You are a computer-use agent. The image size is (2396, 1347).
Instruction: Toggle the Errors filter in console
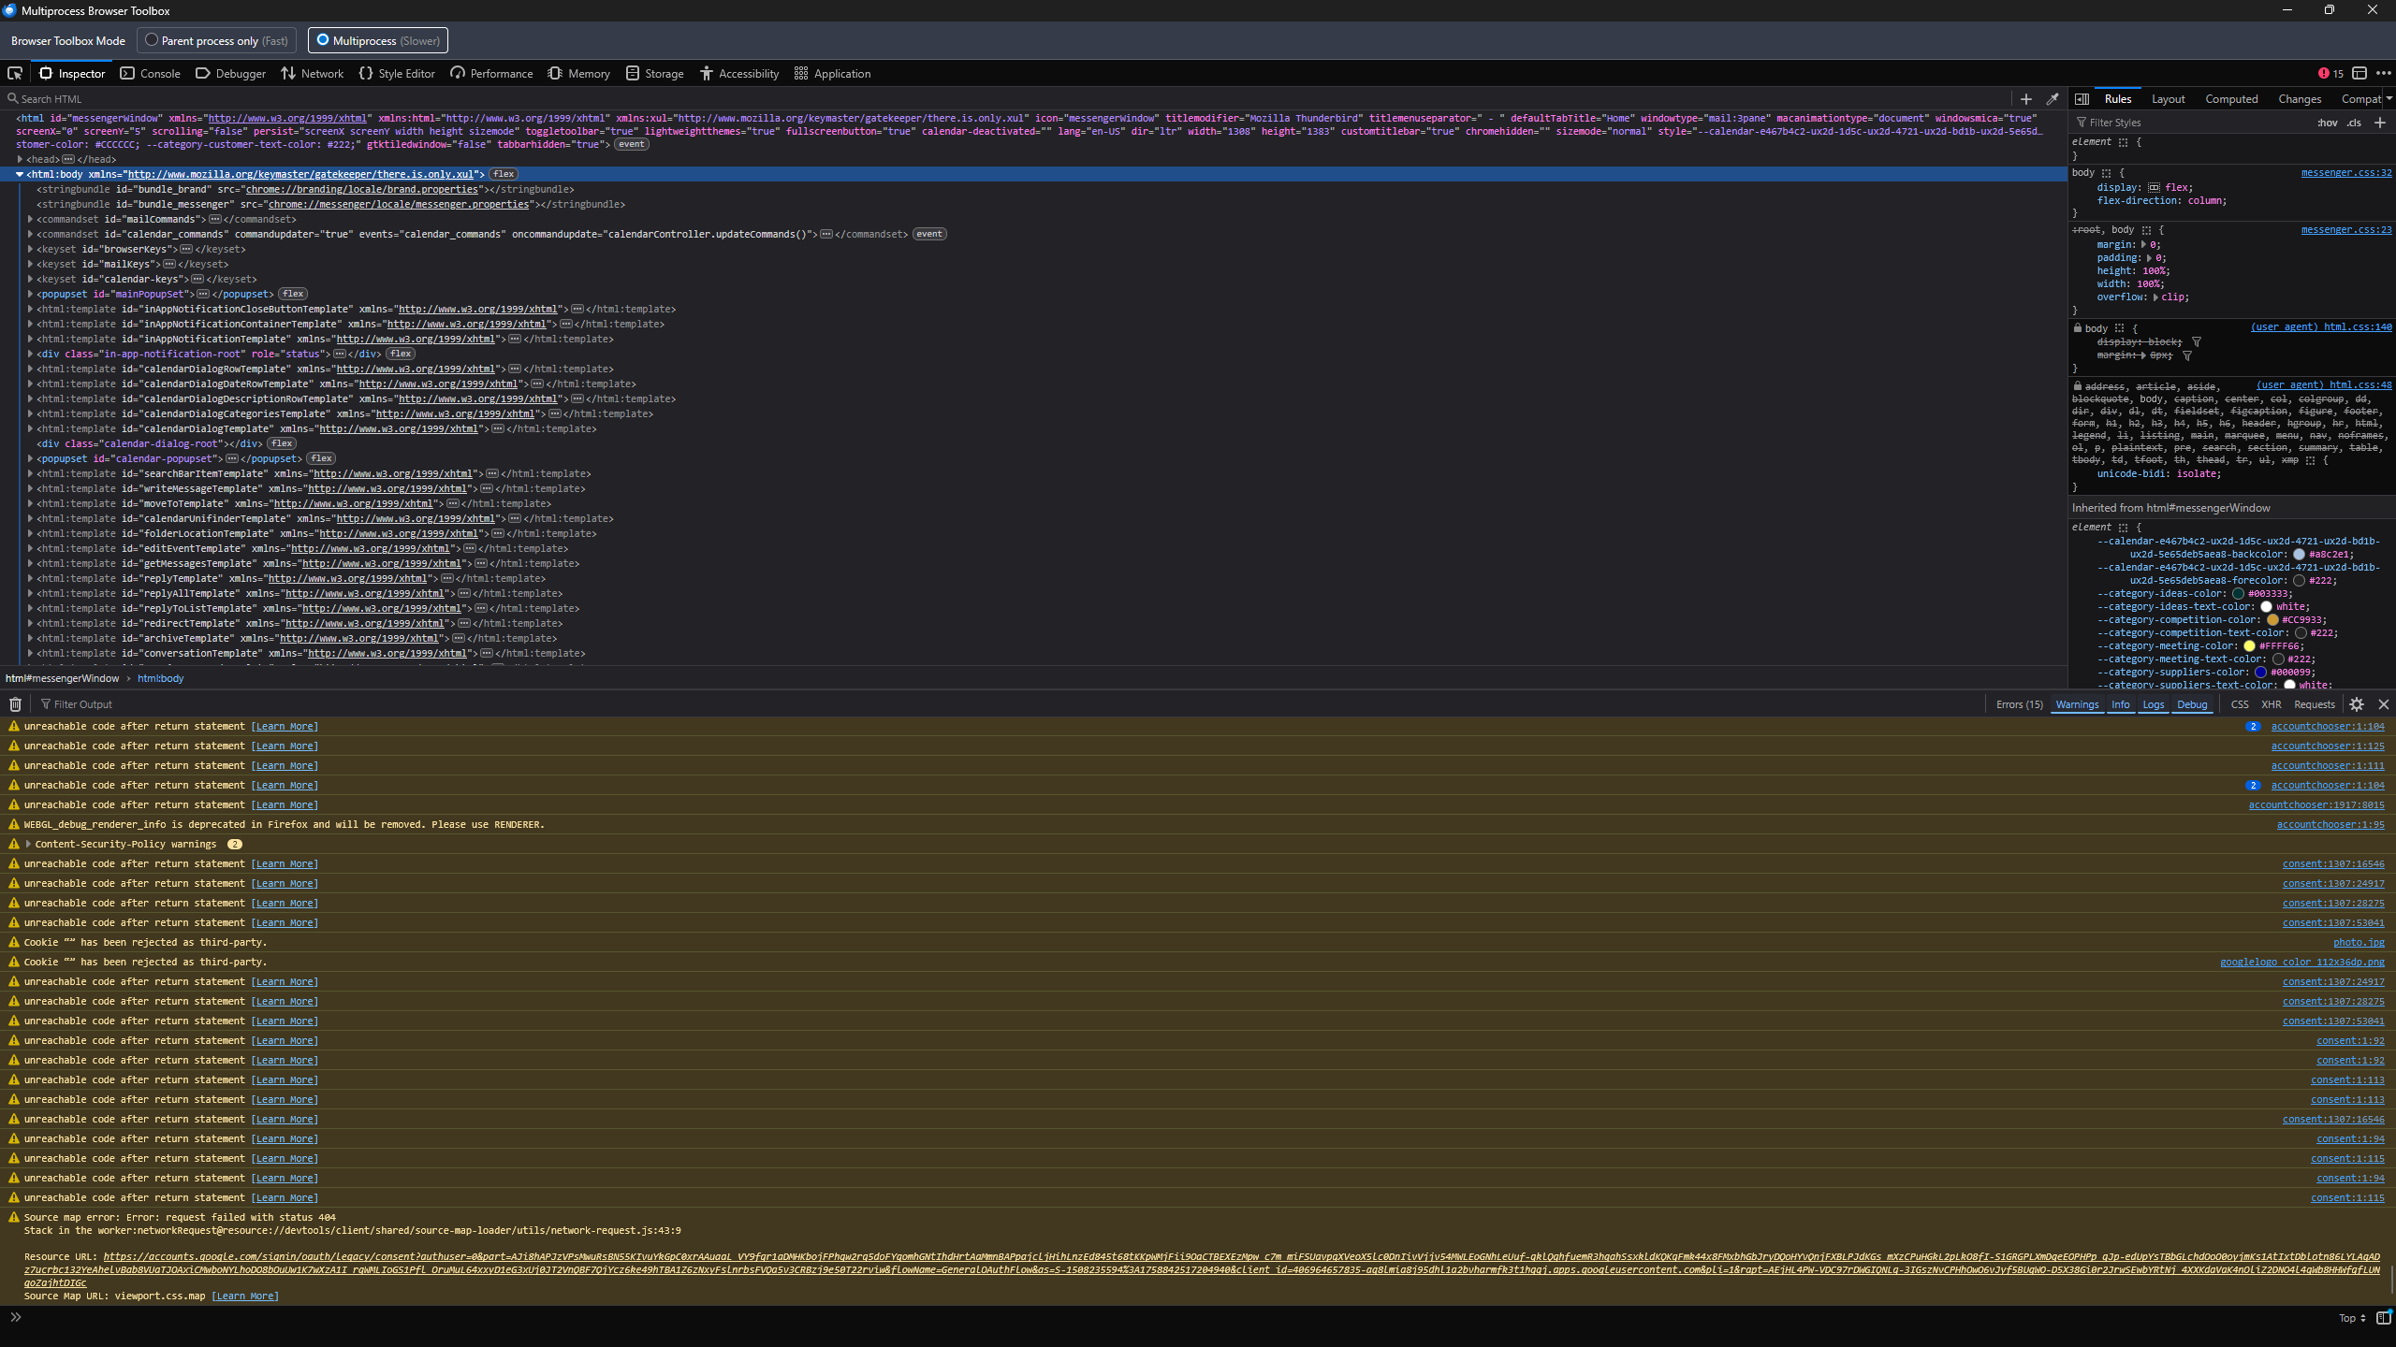point(2019,704)
